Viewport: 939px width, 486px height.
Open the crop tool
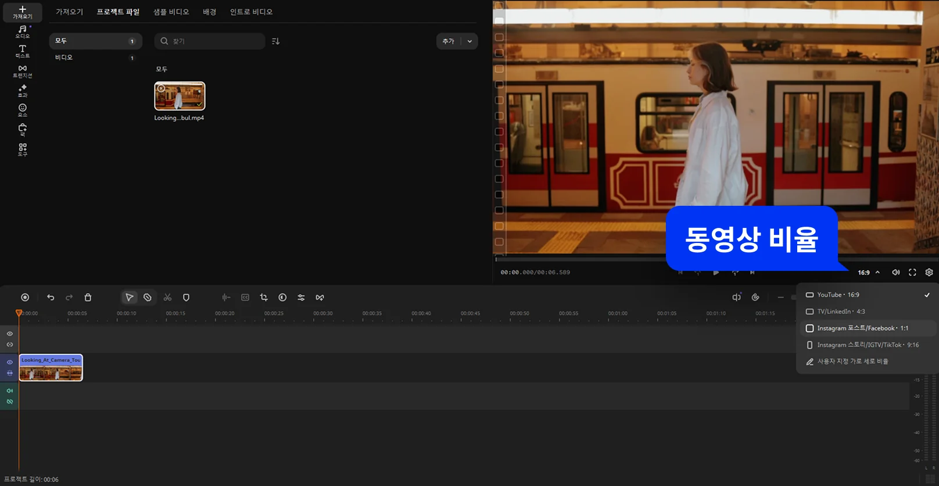pos(264,298)
